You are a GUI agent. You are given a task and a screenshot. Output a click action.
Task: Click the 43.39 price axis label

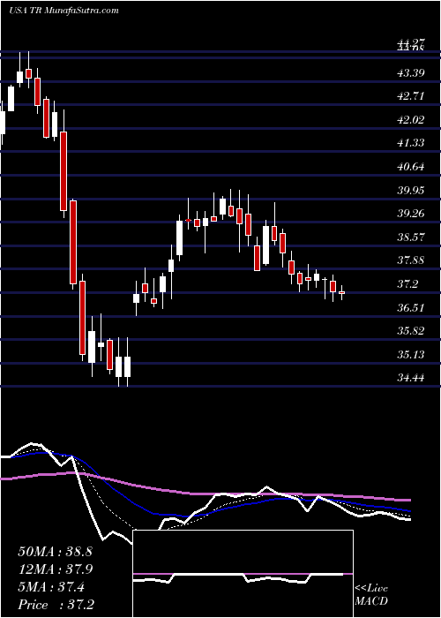[x=410, y=73]
